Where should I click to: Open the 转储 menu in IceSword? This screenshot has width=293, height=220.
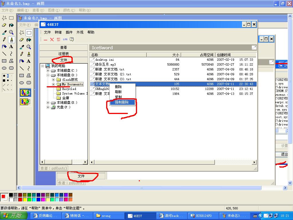click(x=58, y=32)
